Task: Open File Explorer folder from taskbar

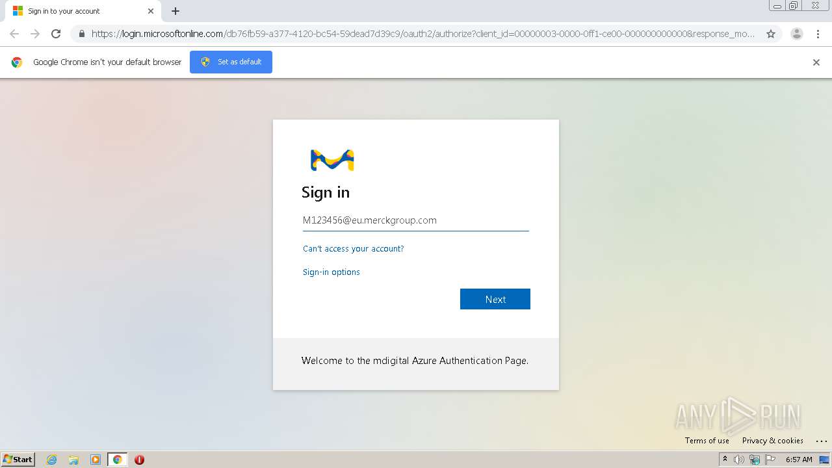Action: [x=73, y=460]
